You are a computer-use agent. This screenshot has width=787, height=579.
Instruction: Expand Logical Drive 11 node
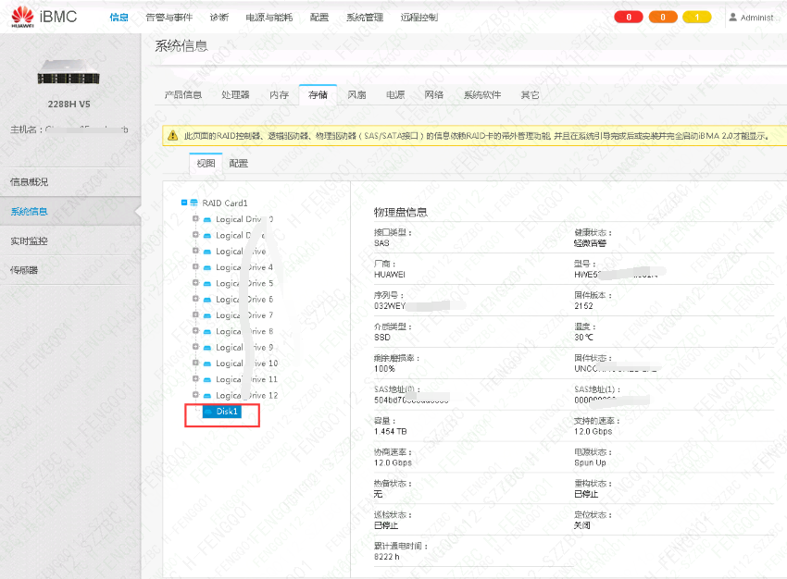click(x=195, y=379)
